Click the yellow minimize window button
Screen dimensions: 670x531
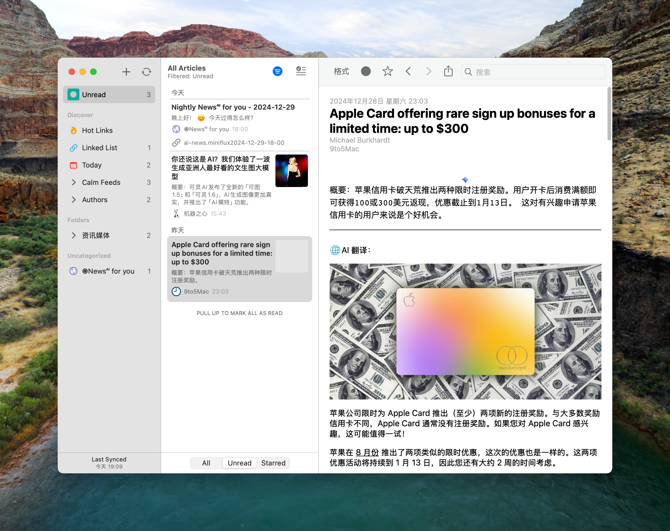(82, 72)
